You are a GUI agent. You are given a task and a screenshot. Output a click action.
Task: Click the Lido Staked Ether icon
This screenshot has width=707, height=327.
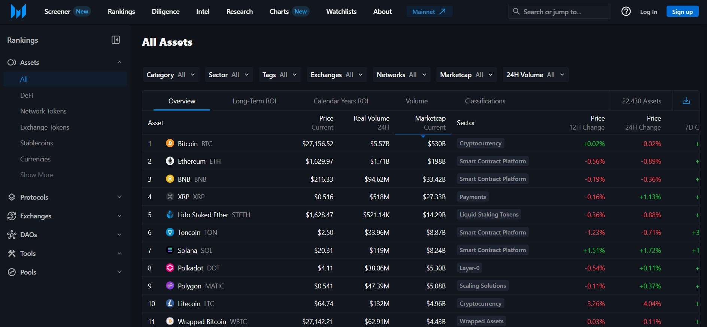pos(170,215)
